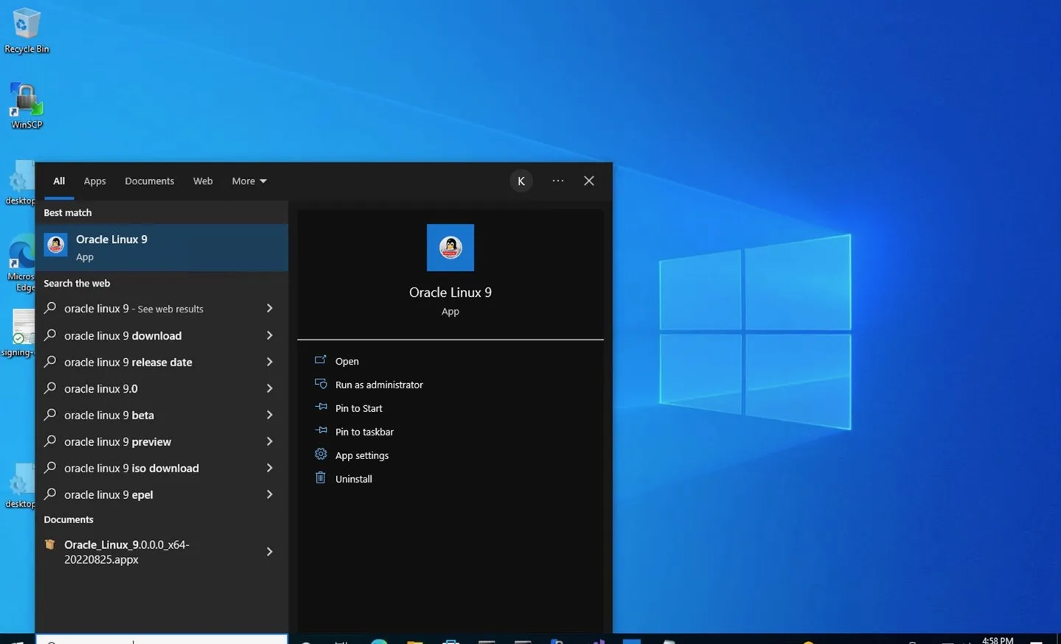This screenshot has height=644, width=1061.
Task: Choose Pin to taskbar option
Action: click(x=364, y=432)
